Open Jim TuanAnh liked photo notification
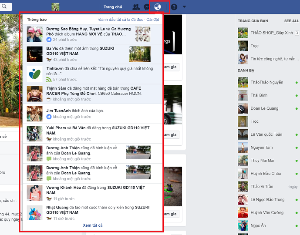 tap(92, 114)
